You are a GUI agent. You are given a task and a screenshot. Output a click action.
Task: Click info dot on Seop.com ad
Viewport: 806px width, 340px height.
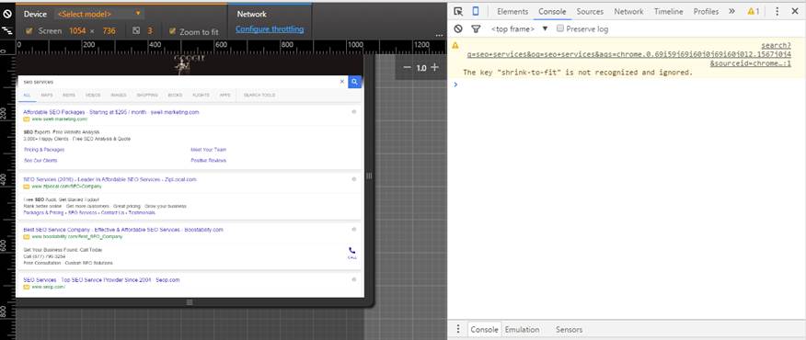click(x=353, y=279)
